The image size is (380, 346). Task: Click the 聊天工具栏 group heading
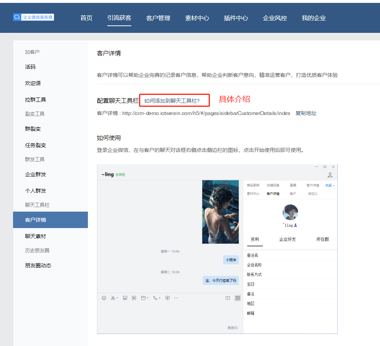[37, 205]
